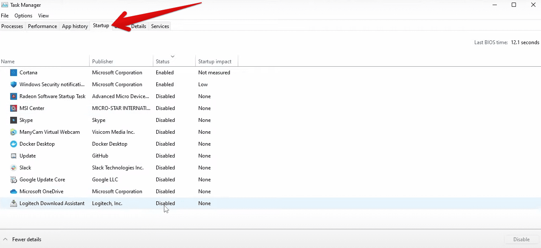The width and height of the screenshot is (541, 248).
Task: Select the Logitech Download Assistant name text
Action: pos(52,203)
